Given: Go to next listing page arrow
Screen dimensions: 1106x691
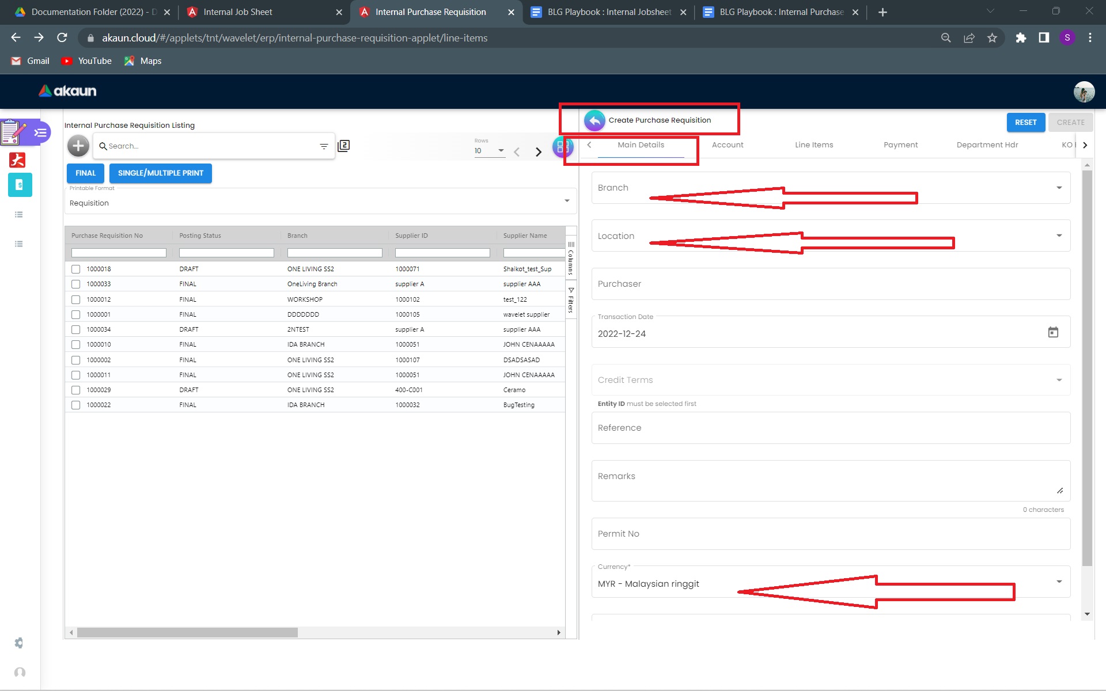Looking at the screenshot, I should (539, 151).
